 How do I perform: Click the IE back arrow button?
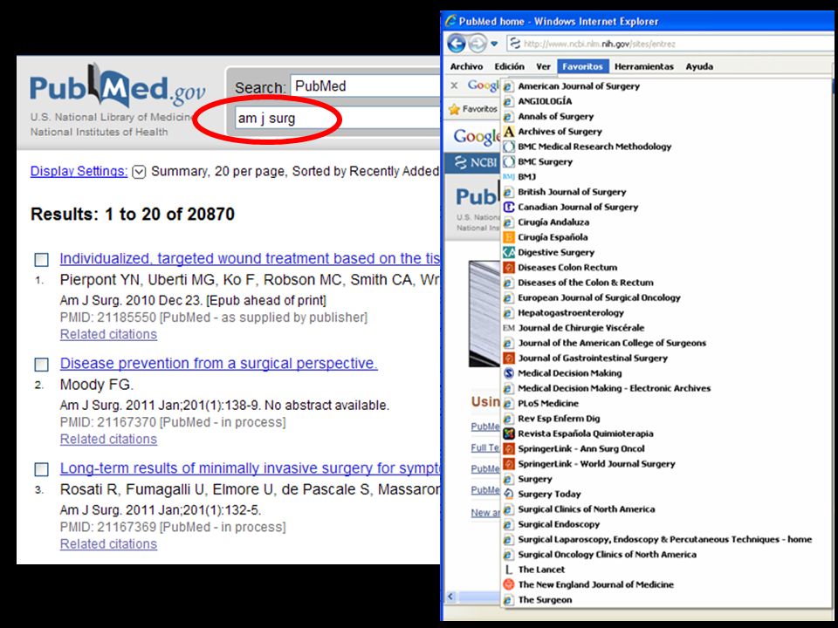(457, 44)
